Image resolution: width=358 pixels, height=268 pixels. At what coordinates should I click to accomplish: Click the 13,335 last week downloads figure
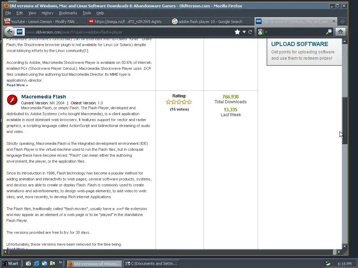(230, 110)
